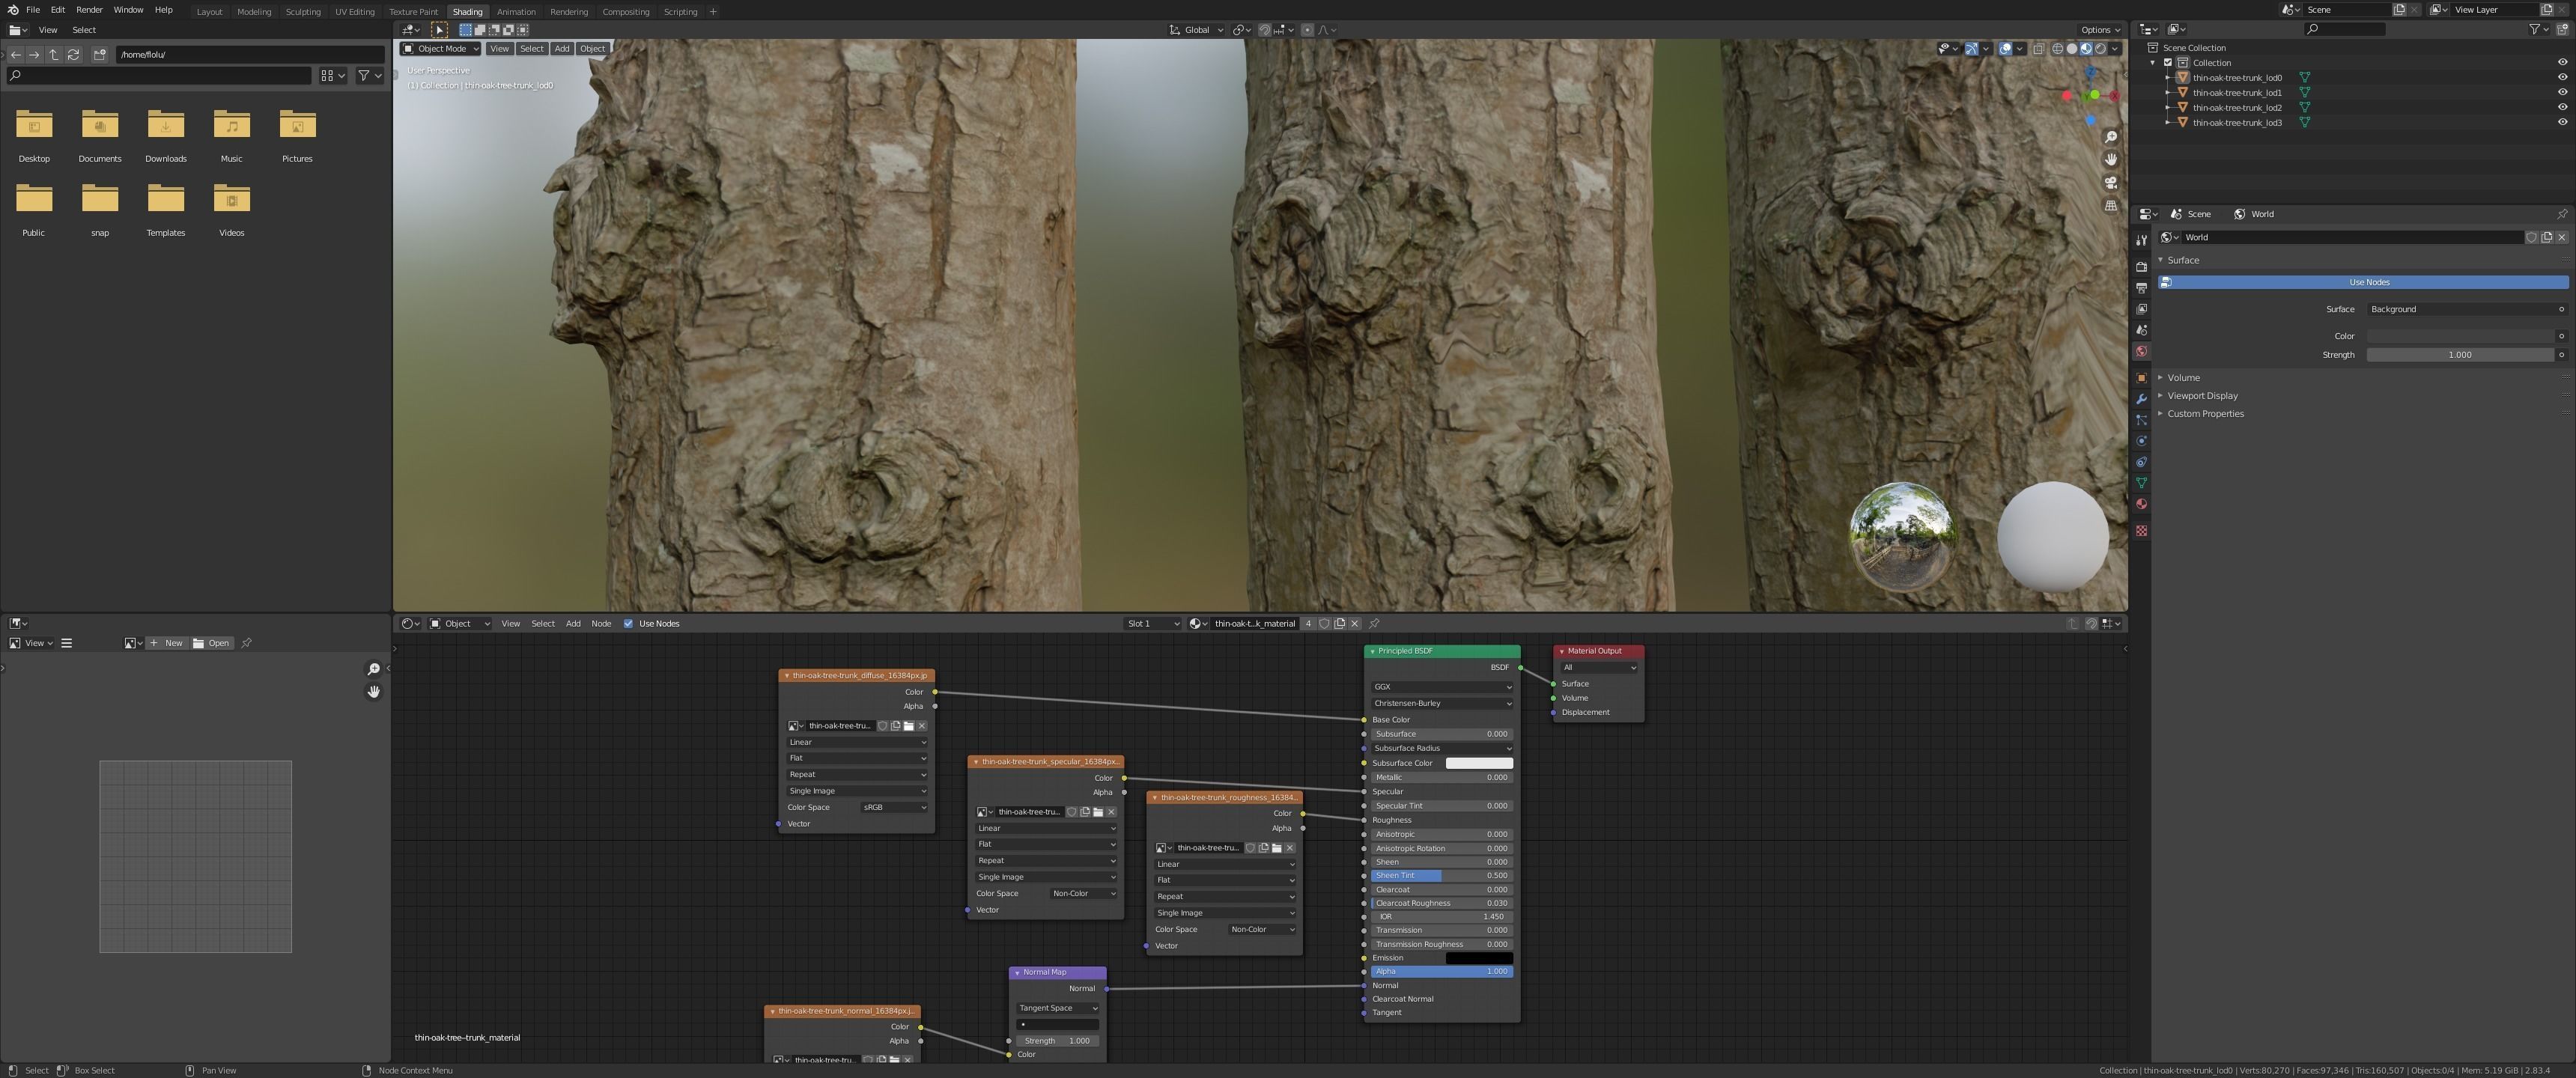This screenshot has height=1078, width=2576.
Task: Adjust the Sheen Tint slider
Action: (x=1441, y=876)
